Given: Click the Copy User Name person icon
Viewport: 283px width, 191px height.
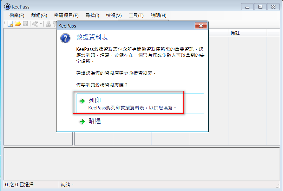Looking at the screenshot, I should coord(48,24).
